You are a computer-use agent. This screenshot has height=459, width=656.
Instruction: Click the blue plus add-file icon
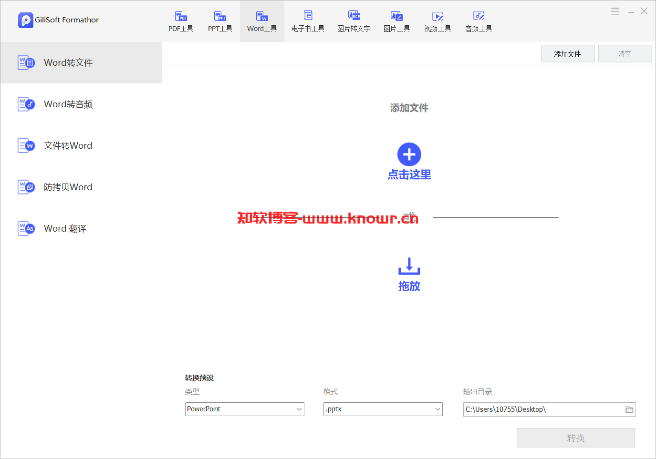point(409,154)
